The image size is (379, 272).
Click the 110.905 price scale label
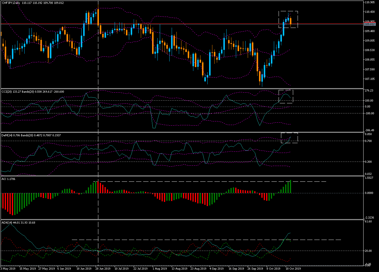(x=369, y=2)
